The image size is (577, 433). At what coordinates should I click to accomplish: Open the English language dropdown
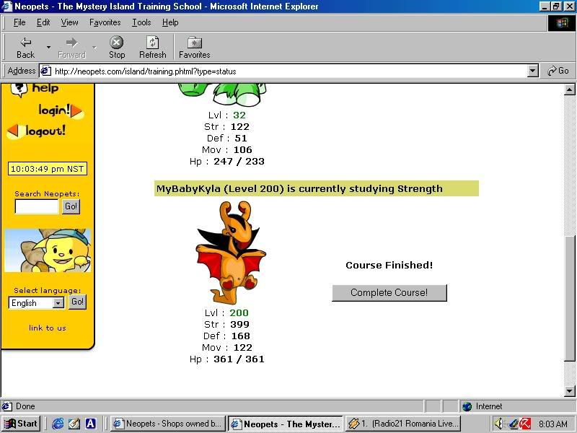(x=36, y=302)
